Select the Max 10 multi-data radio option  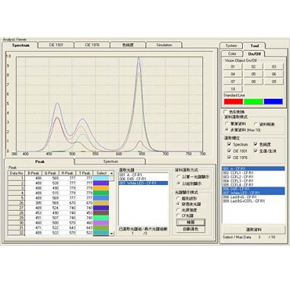tap(227, 130)
